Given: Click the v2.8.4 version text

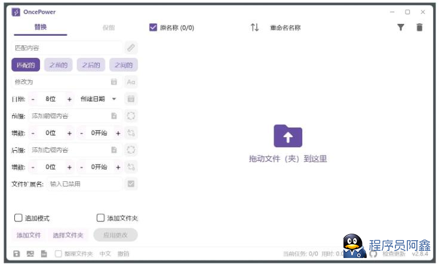Looking at the screenshot, I should click(x=420, y=254).
